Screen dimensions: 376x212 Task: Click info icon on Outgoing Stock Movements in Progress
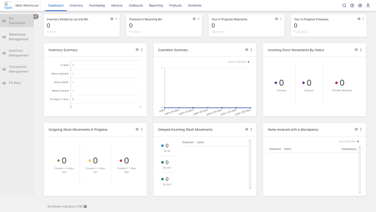(137, 129)
